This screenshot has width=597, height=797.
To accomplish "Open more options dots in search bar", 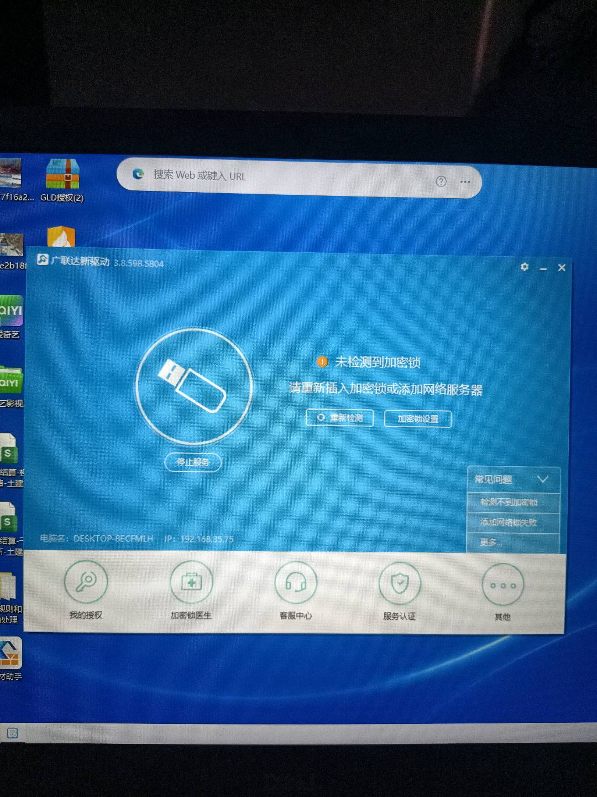I will pos(465,182).
